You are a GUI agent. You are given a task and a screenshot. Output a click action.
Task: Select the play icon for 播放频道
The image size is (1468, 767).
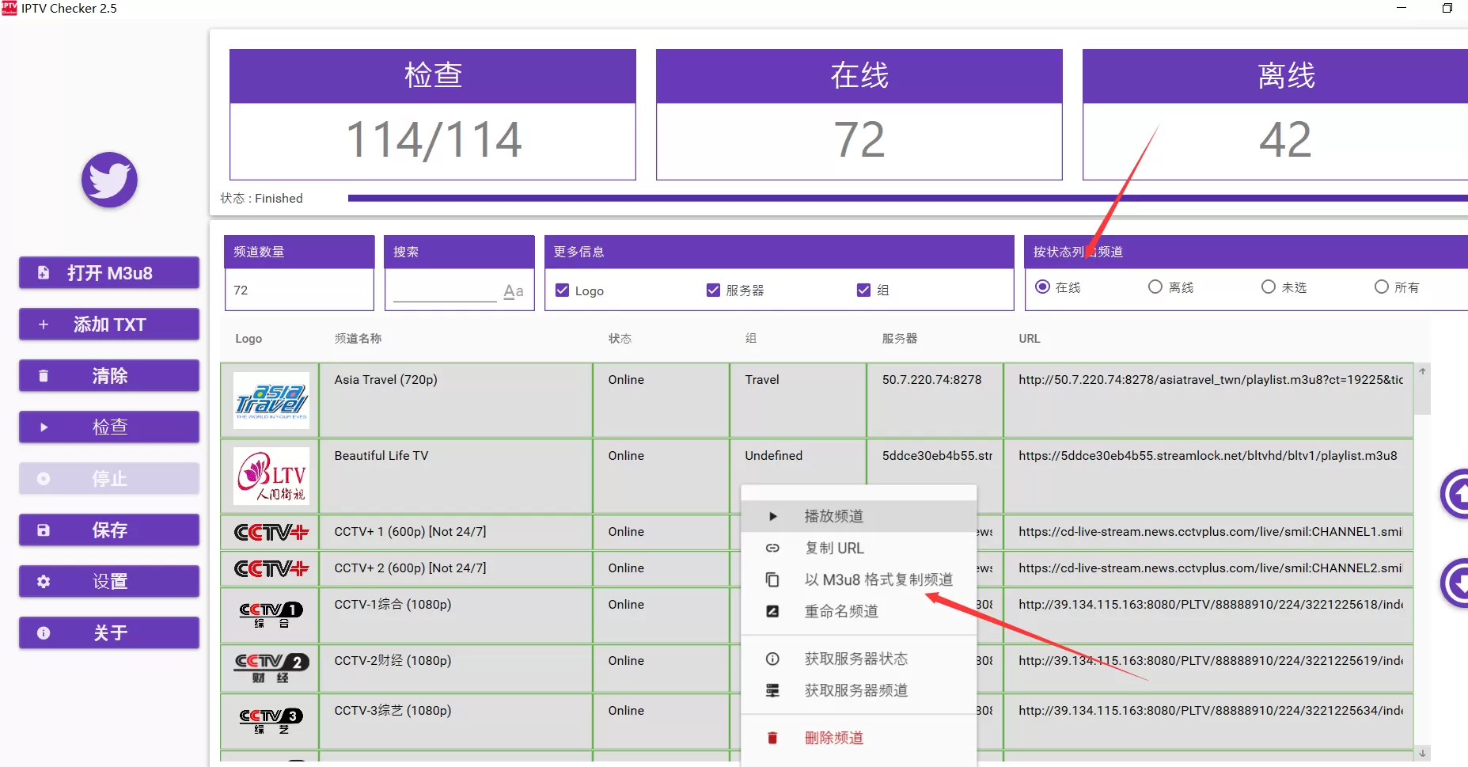[x=773, y=515]
